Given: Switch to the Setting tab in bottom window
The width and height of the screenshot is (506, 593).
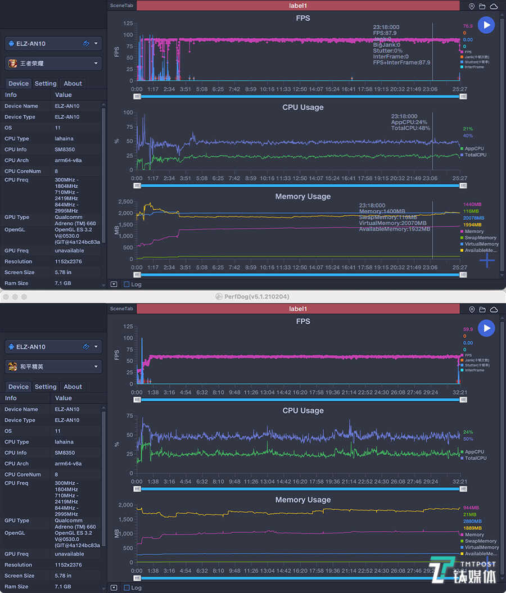Looking at the screenshot, I should [46, 387].
